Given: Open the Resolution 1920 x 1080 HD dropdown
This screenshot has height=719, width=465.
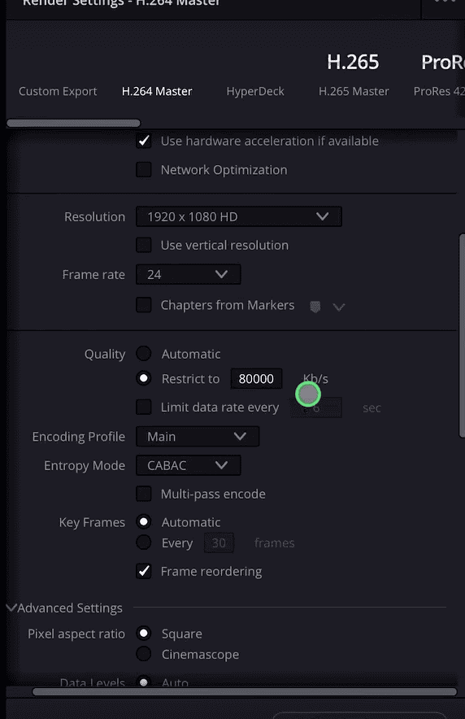Looking at the screenshot, I should click(x=239, y=216).
